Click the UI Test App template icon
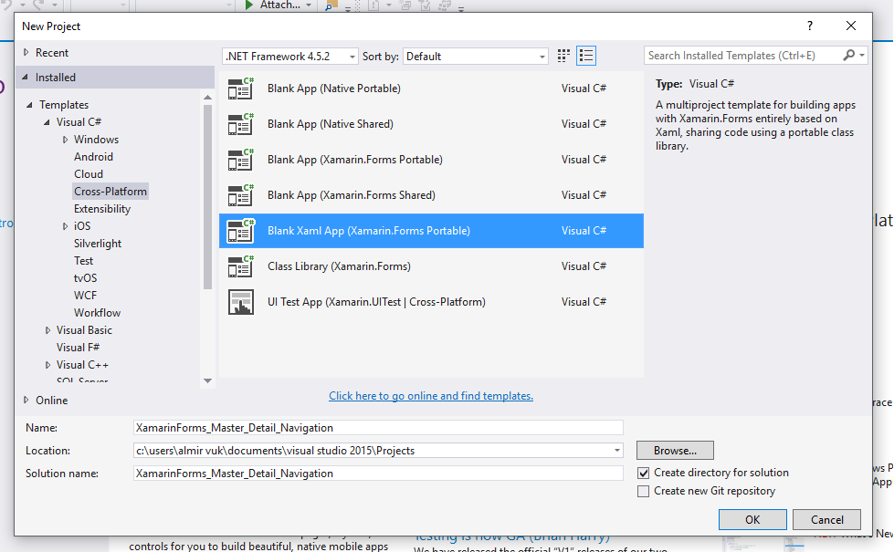The width and height of the screenshot is (894, 552). [240, 303]
